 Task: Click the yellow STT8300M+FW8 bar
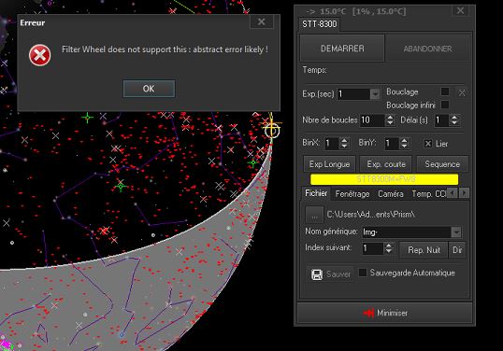384,179
